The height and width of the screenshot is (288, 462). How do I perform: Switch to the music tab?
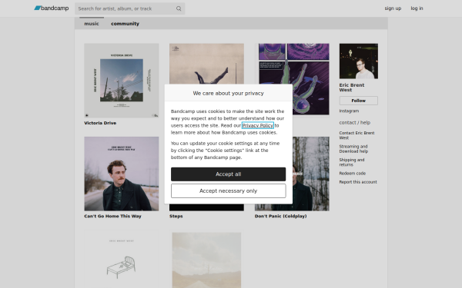pos(92,24)
